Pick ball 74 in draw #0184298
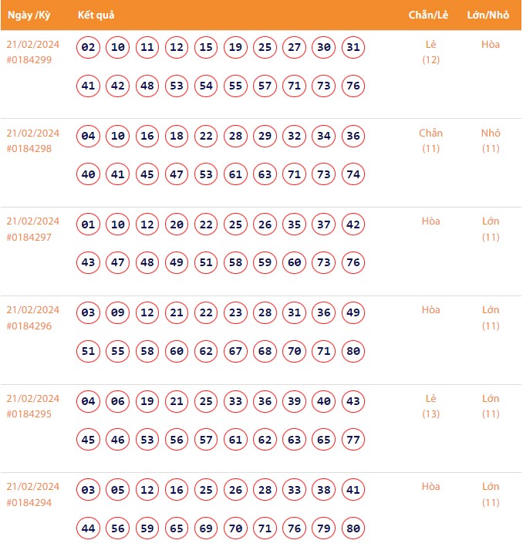The width and height of the screenshot is (523, 557). pyautogui.click(x=353, y=174)
